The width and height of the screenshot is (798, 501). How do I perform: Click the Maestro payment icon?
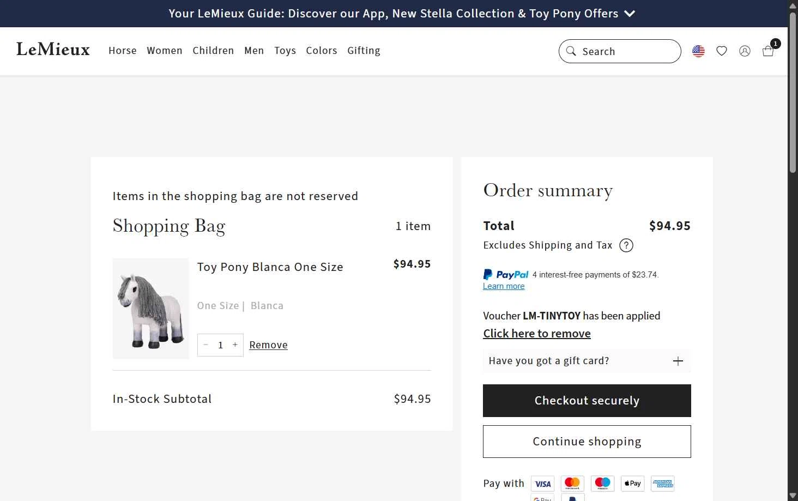602,484
